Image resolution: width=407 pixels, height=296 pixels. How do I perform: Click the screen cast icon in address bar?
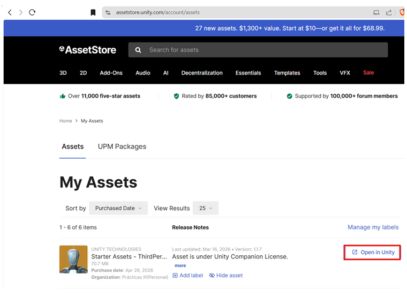[x=376, y=12]
